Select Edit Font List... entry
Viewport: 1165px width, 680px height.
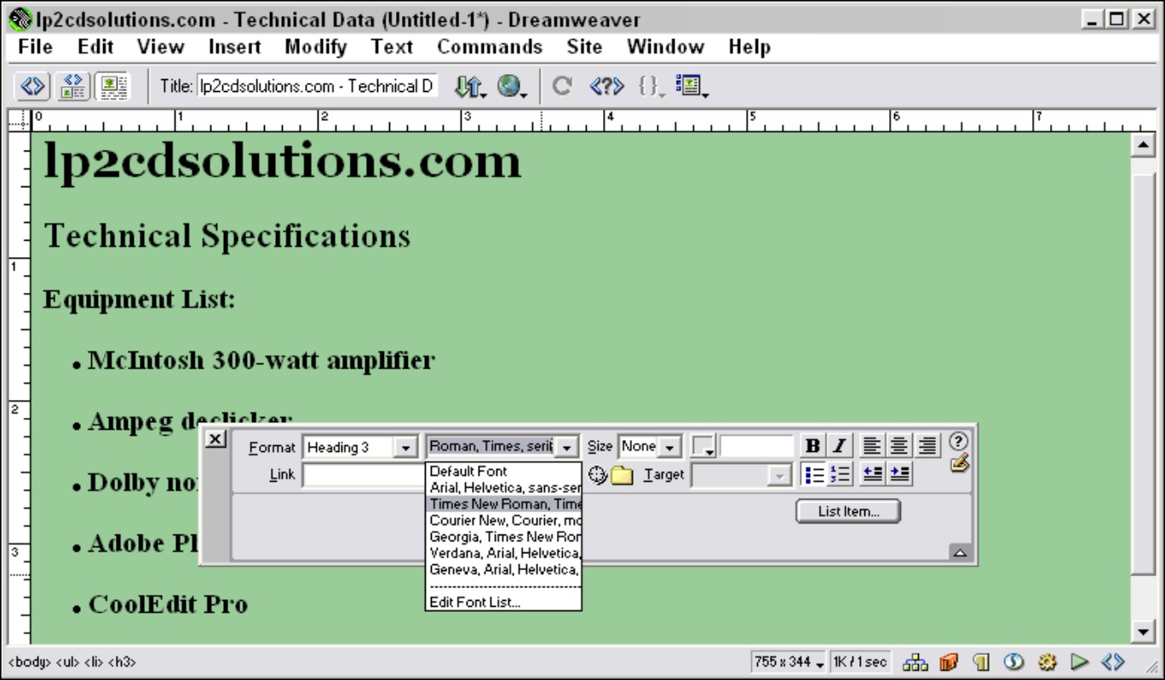pyautogui.click(x=503, y=603)
